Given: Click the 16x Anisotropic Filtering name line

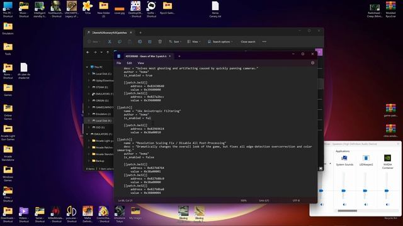Looking at the screenshot, I should click(x=152, y=111).
